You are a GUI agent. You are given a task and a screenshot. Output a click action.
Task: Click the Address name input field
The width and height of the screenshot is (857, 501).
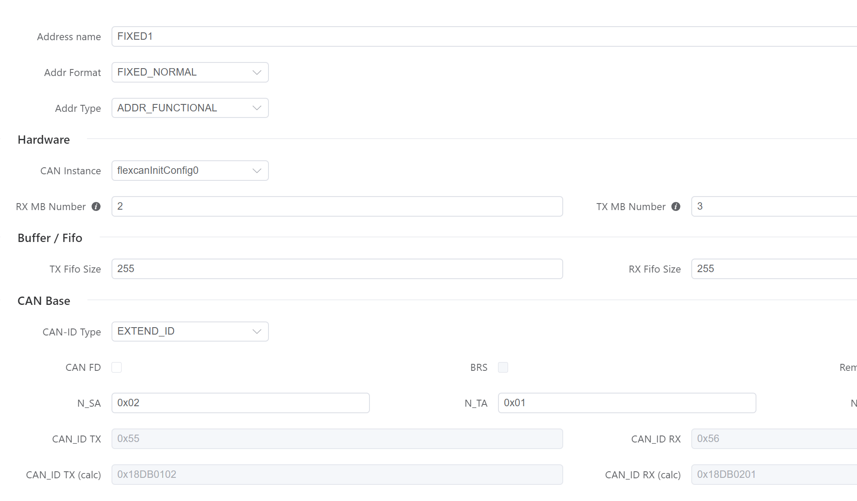tap(481, 36)
